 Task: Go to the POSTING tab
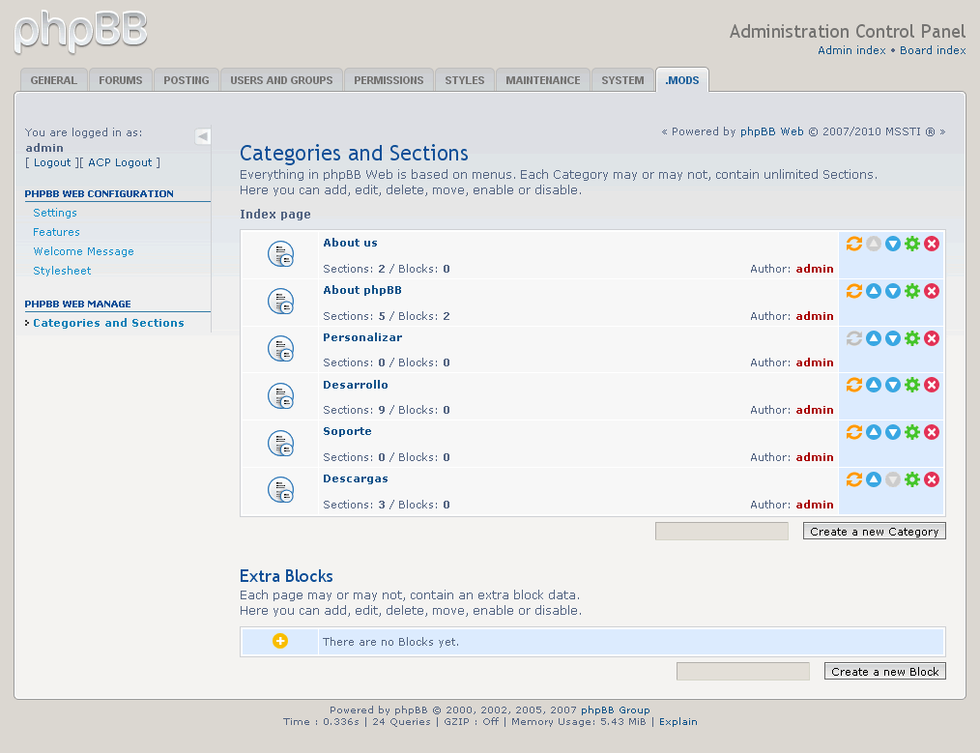click(187, 80)
